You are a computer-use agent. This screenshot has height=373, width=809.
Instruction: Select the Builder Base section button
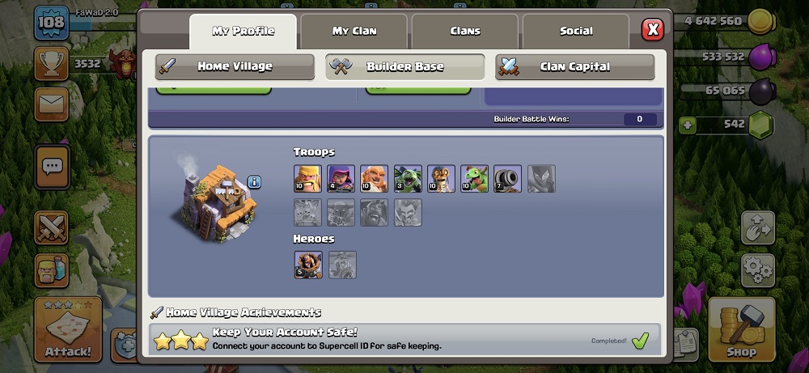pyautogui.click(x=405, y=66)
